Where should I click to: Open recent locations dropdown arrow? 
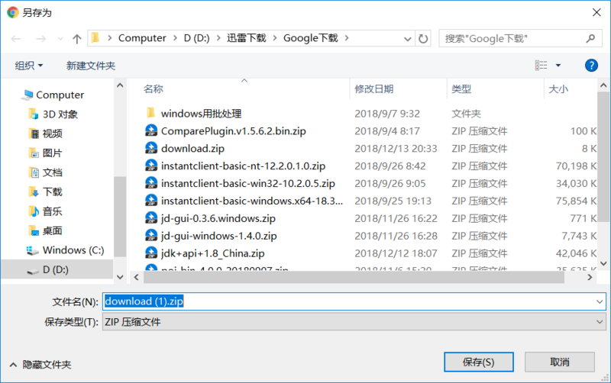pyautogui.click(x=60, y=39)
